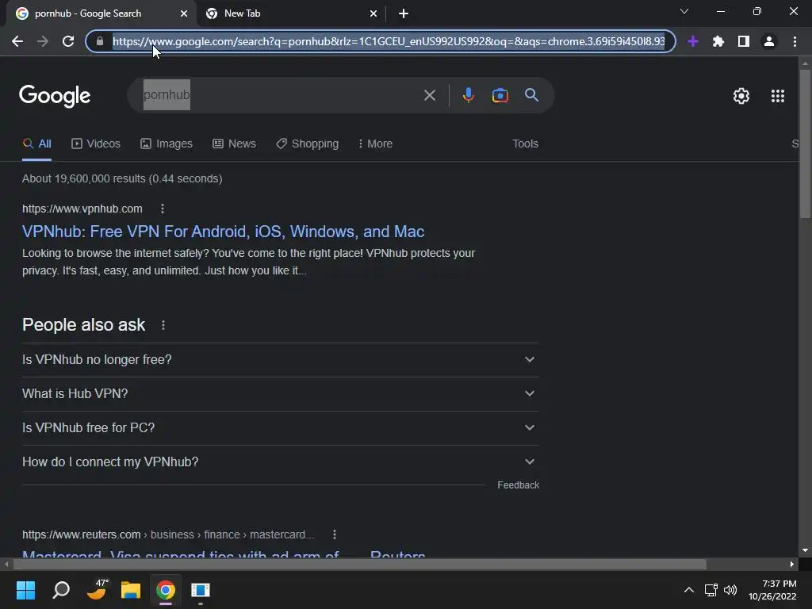Expand "How do I connect my VPNhub?" question
Image resolution: width=812 pixels, height=609 pixels.
pos(281,462)
